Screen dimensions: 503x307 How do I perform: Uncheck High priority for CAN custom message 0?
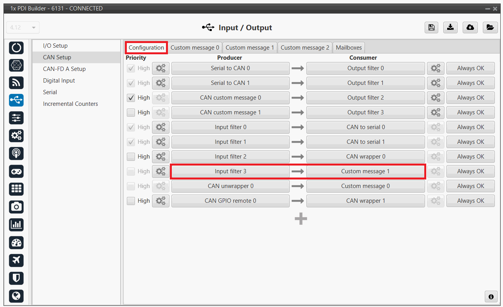coord(131,98)
